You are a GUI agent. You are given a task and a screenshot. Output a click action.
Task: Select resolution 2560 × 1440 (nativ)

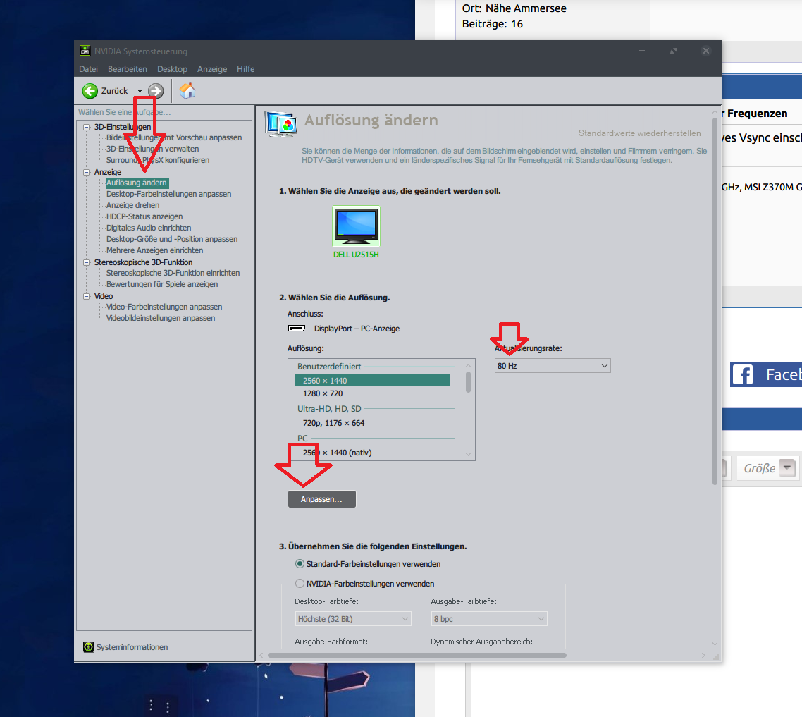(x=337, y=453)
